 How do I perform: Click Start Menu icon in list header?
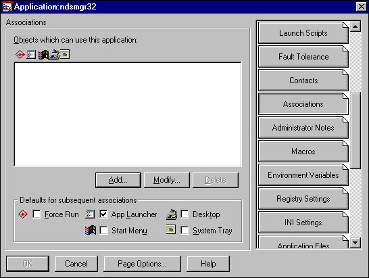(x=43, y=55)
